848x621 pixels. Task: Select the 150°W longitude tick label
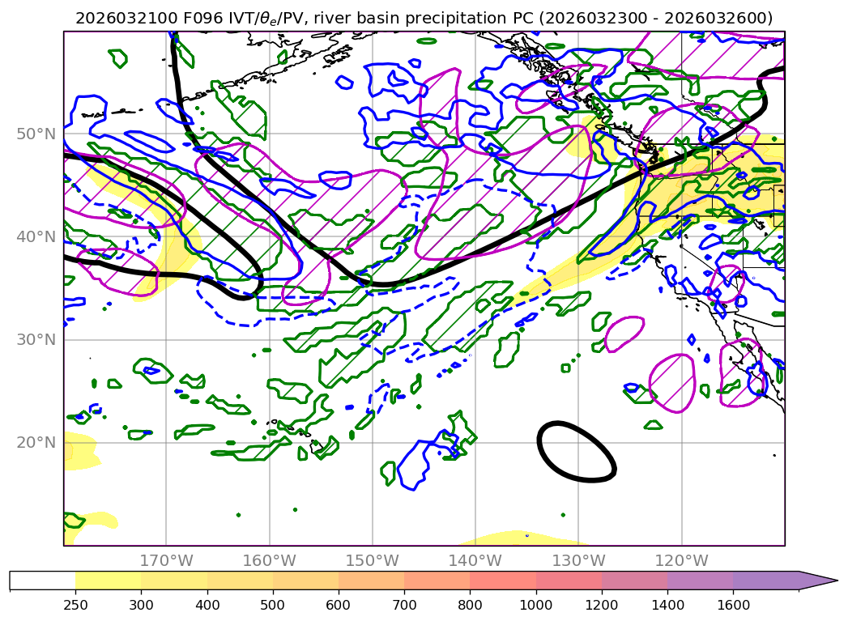372,560
